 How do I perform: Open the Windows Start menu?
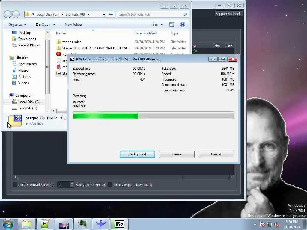point(8,224)
